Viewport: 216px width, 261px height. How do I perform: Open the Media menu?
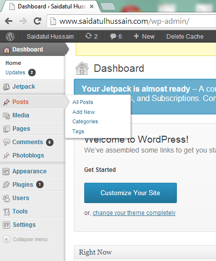click(x=21, y=115)
